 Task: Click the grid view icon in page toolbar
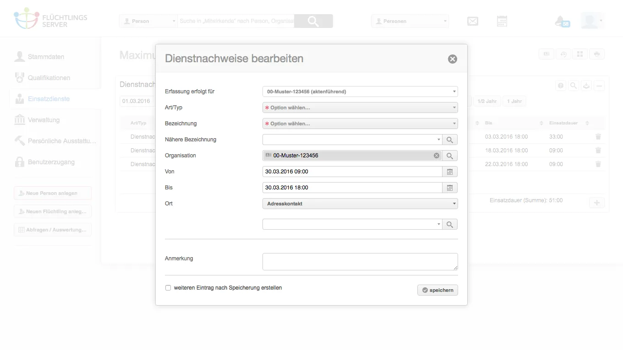pyautogui.click(x=580, y=54)
